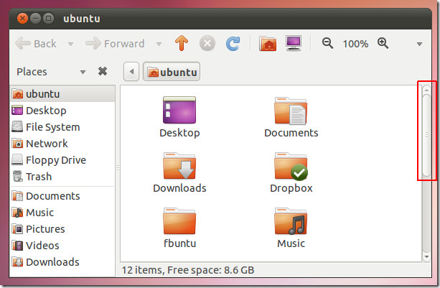The image size is (440, 288).
Task: Expand the view options dropdown at toolbar end
Action: tap(419, 45)
